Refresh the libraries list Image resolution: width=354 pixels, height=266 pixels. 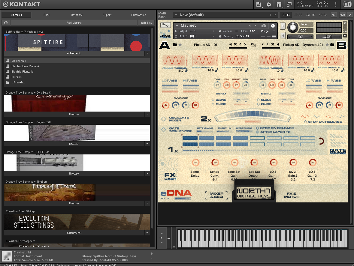point(6,22)
